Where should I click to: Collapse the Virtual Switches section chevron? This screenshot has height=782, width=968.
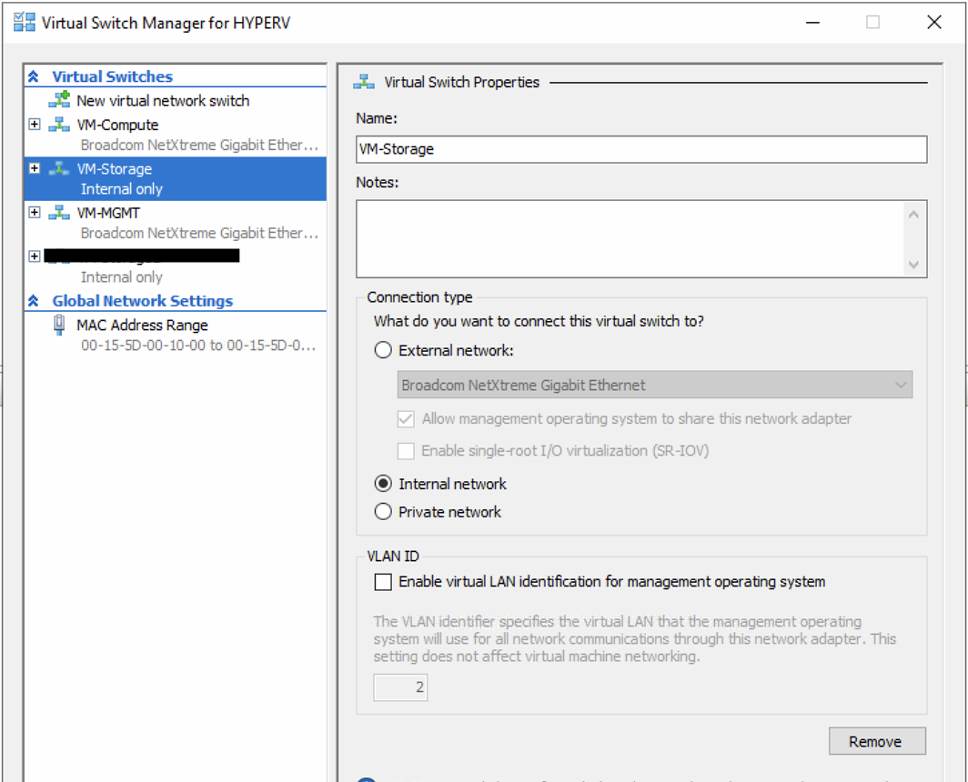(x=35, y=77)
